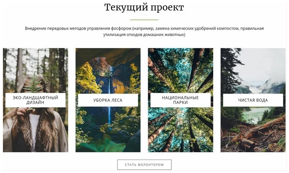The height and width of the screenshot is (173, 289).
Task: Click the fern leaf in first card
Action: 33,83
